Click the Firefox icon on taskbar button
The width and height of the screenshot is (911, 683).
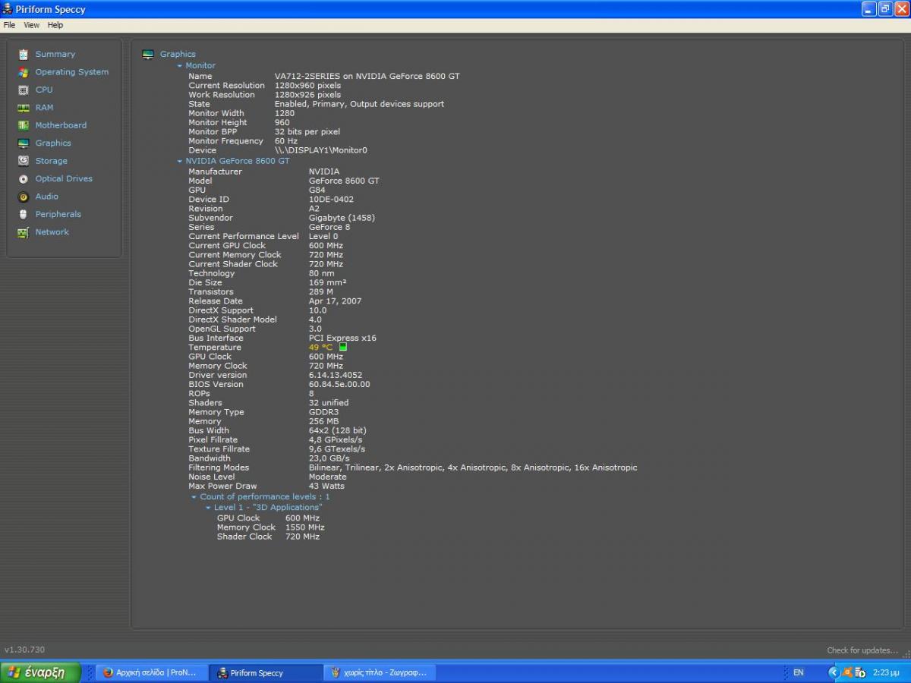[108, 672]
